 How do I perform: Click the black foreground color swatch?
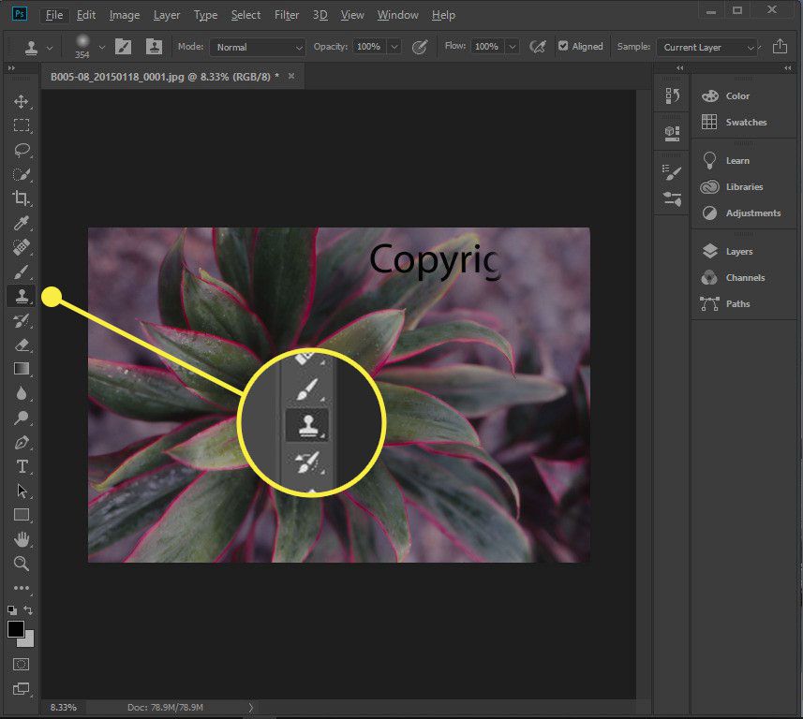(x=15, y=629)
